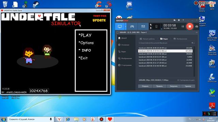The width and height of the screenshot is (218, 122).
Task: Open Video settings in Bandicam sidebar
Action: coord(122,52)
